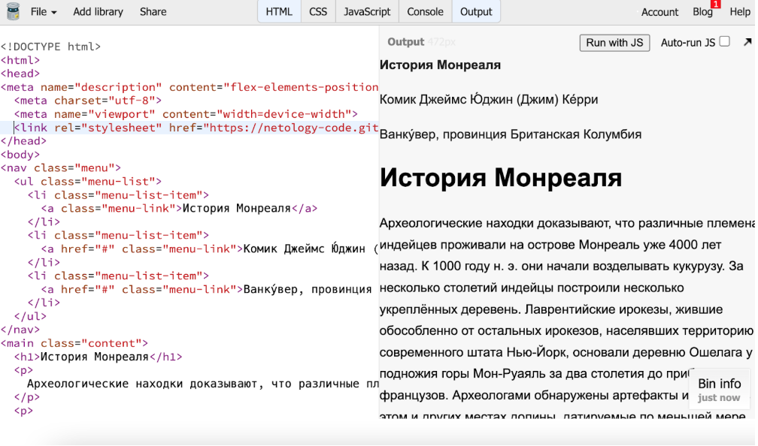Click the 'Ванку́вер, провинция Британская Колумбия' link
Viewport: 758px width, 446px height.
pyautogui.click(x=510, y=134)
